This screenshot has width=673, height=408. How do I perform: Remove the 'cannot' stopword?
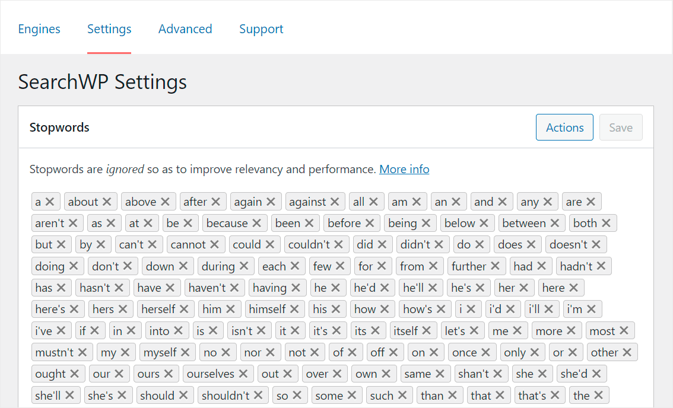[x=215, y=244]
